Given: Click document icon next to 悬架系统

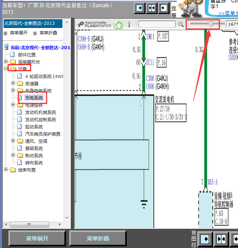Looking at the screenshot, I should tap(20, 148).
